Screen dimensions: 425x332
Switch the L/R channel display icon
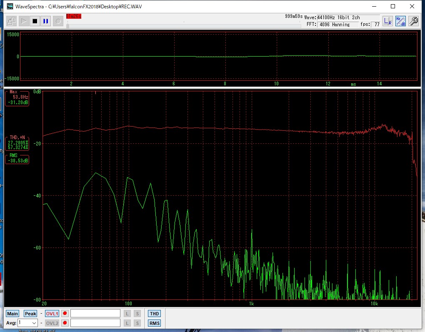[387, 21]
